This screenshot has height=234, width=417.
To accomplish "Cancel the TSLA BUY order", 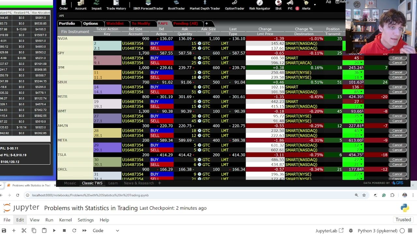I will pos(397,160).
